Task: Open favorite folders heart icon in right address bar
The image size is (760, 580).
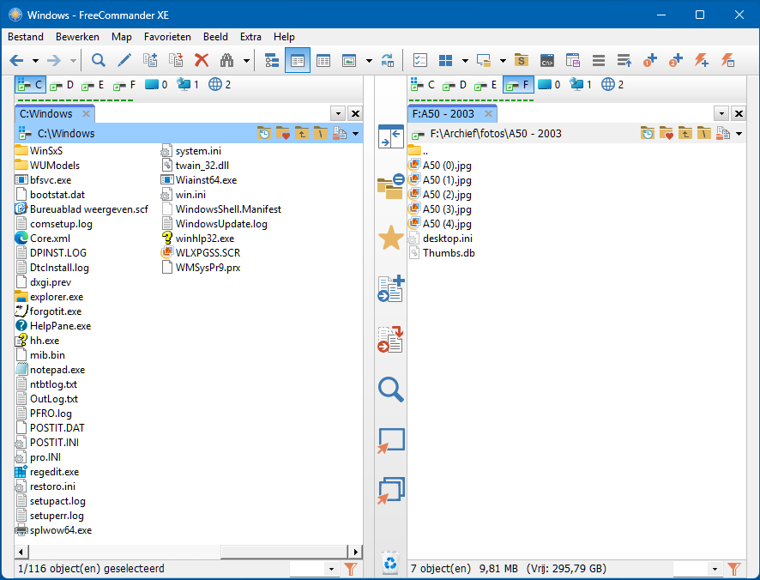Action: pyautogui.click(x=666, y=133)
